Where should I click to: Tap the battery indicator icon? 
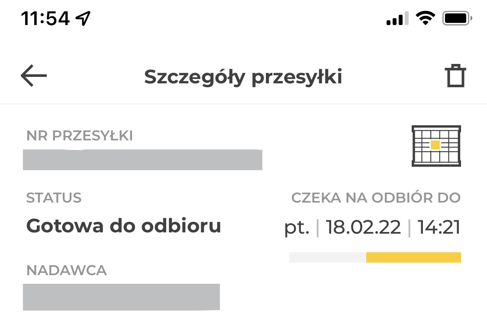click(457, 18)
